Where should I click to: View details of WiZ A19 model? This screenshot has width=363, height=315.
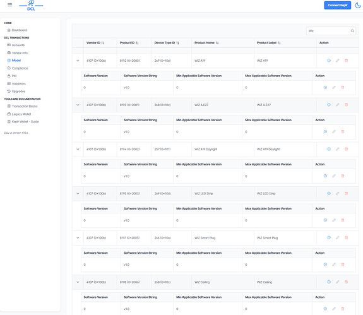coord(329,61)
